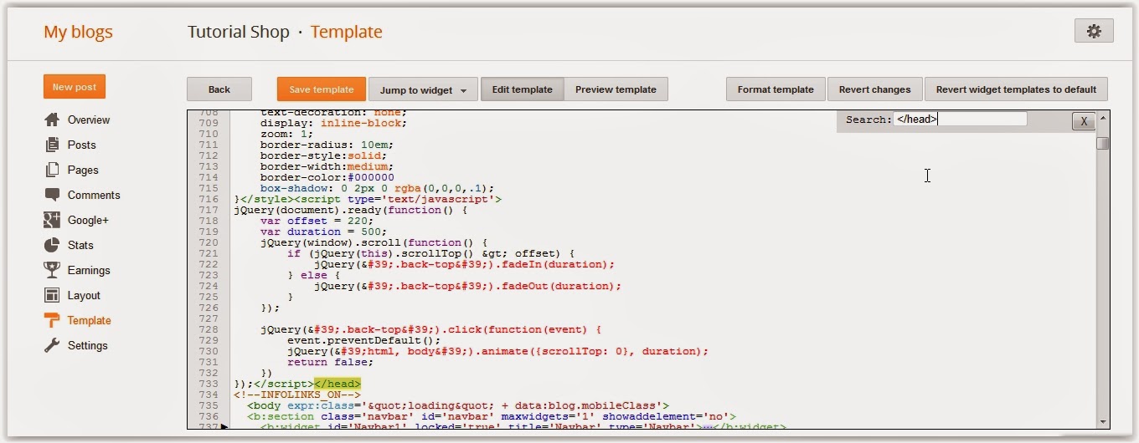Expand the folded b:widget ellipsis marker

pyautogui.click(x=709, y=427)
